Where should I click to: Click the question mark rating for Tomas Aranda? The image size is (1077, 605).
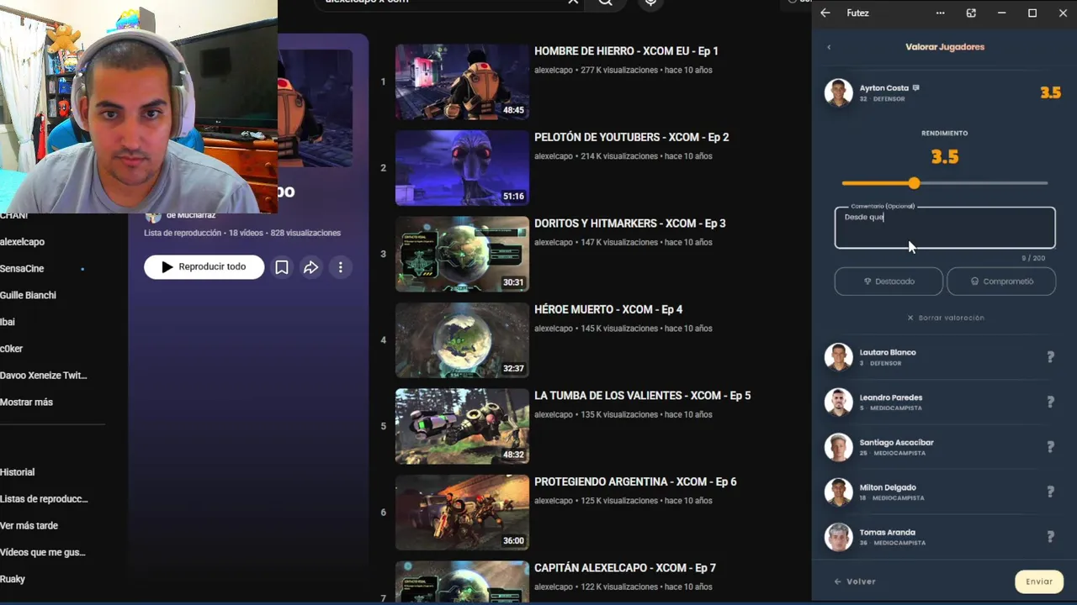pyautogui.click(x=1050, y=537)
